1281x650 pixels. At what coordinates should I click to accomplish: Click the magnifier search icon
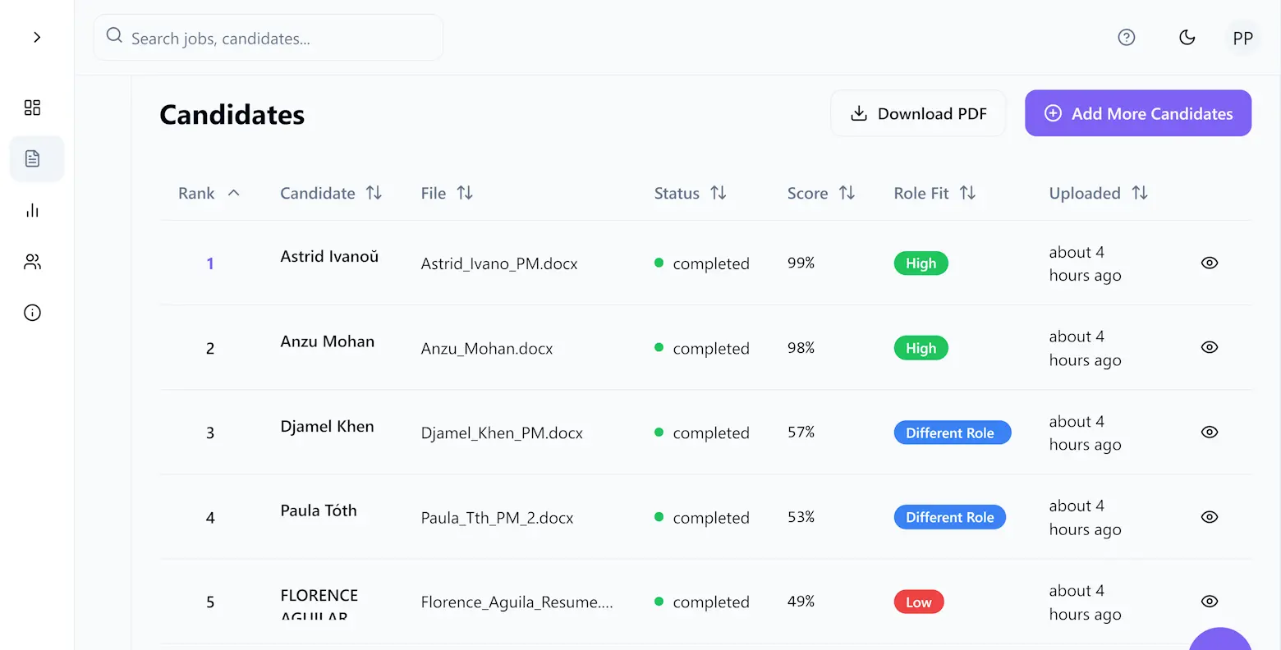pos(114,36)
